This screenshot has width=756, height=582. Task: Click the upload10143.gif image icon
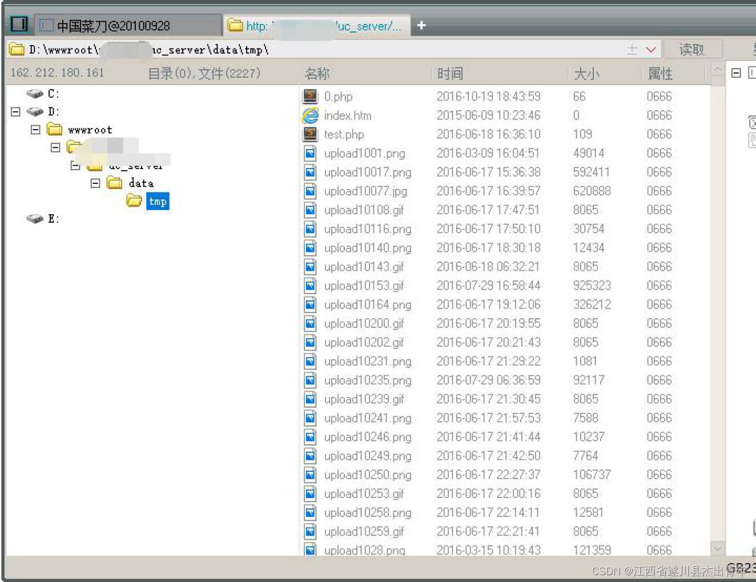point(310,266)
